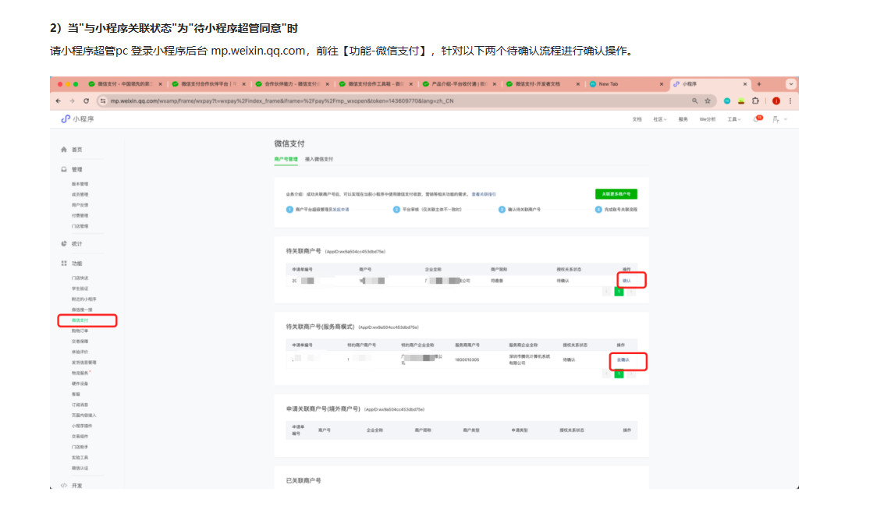Screen dimensions: 891x506
Task: Open 门店管理 in the sidebar
Action: (80, 227)
